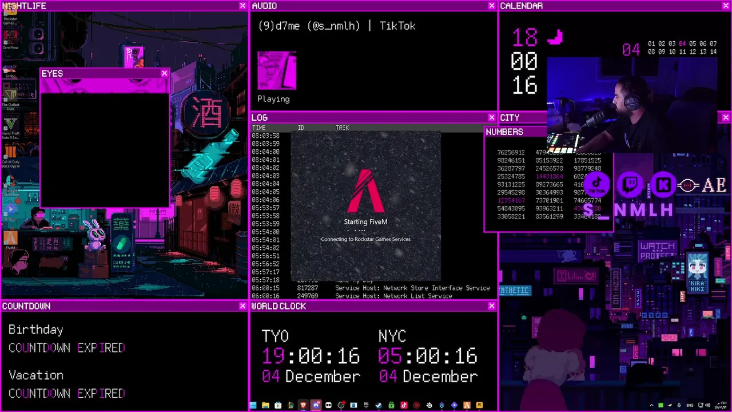Close the COUNTDOWN widget
Image resolution: width=732 pixels, height=412 pixels.
[x=242, y=306]
